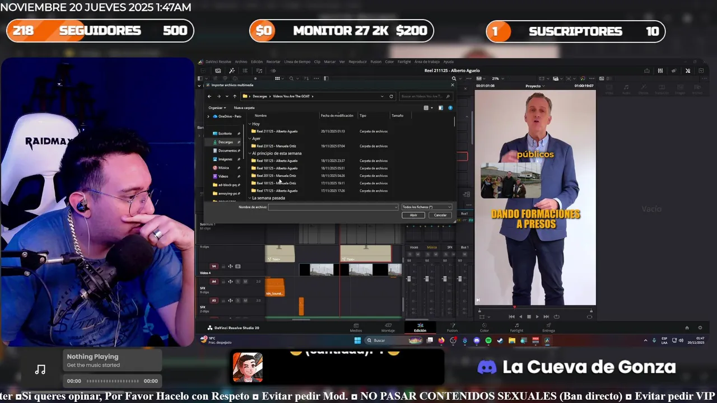Sort by Nombre column header
The width and height of the screenshot is (717, 403).
point(261,115)
